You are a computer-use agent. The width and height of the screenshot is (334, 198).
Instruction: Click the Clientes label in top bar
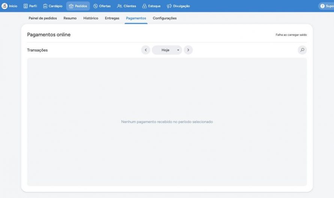point(130,6)
